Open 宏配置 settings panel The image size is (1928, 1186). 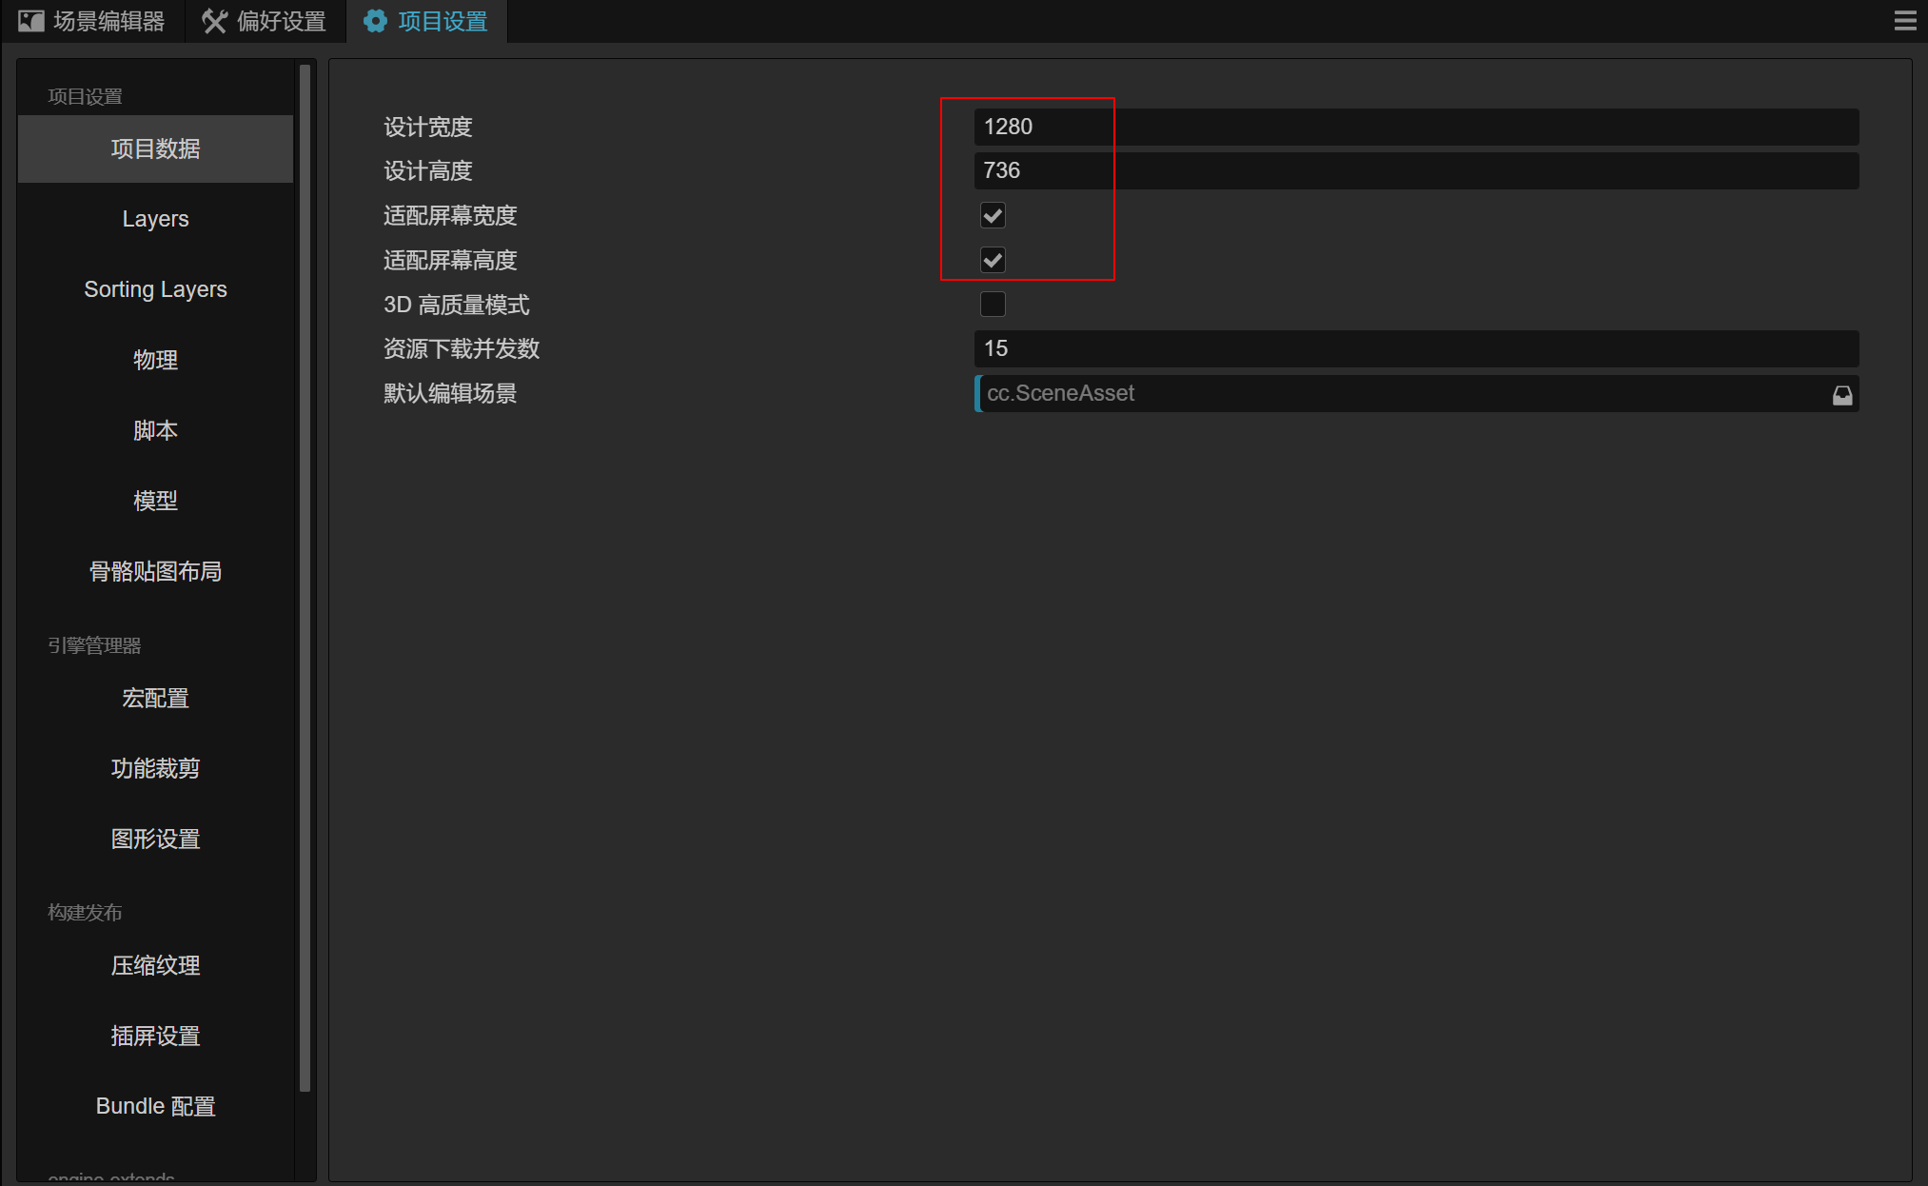(156, 700)
